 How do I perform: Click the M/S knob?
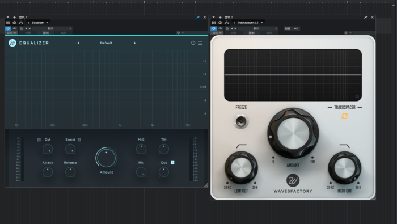point(141,149)
